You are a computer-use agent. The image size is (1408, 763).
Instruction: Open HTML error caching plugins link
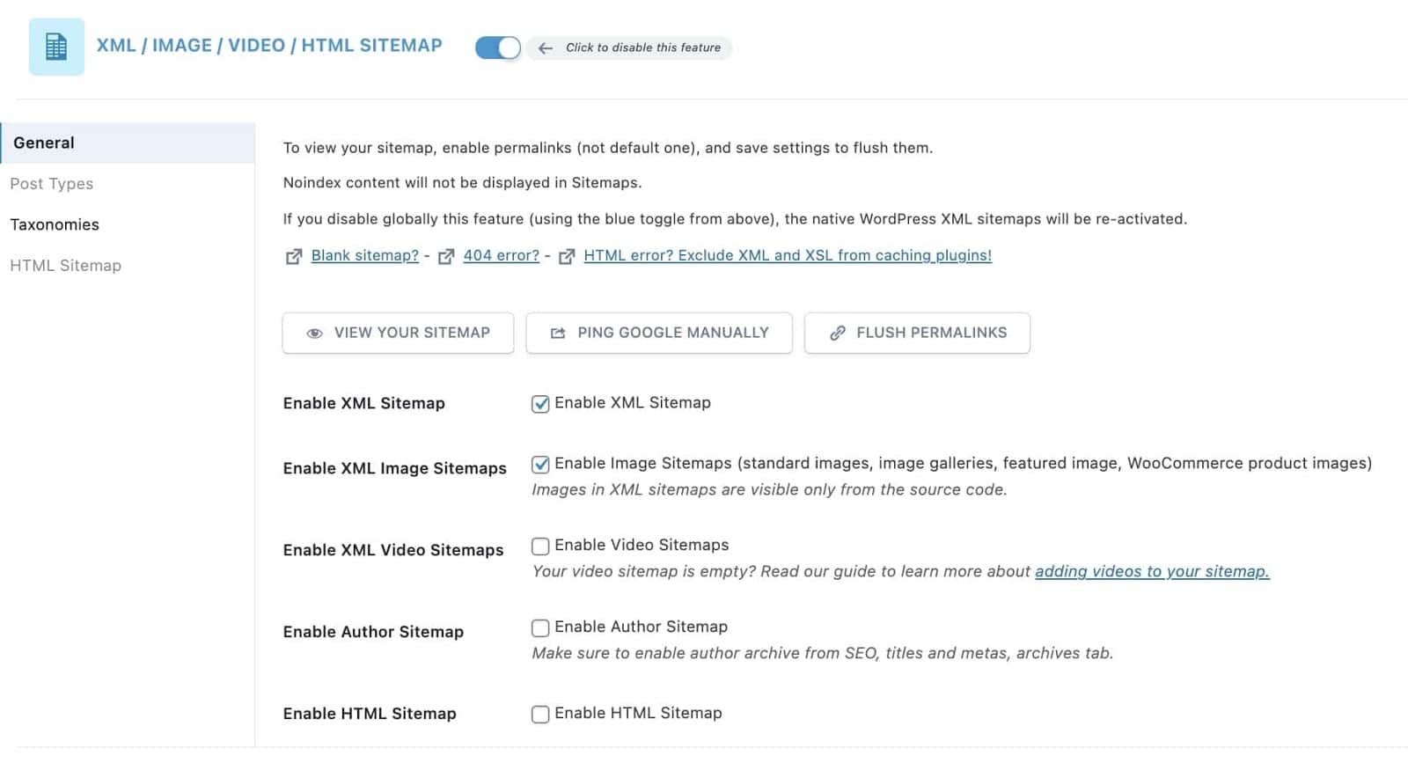click(788, 255)
